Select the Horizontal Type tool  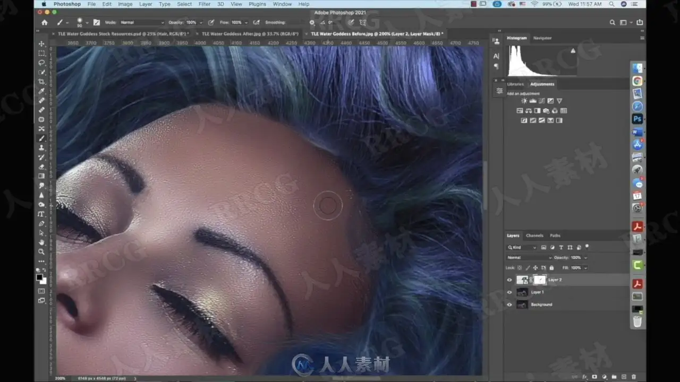(x=41, y=214)
